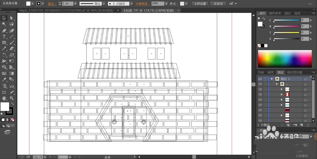Open the 等比 stroke profile dropdown

tap(104, 3)
